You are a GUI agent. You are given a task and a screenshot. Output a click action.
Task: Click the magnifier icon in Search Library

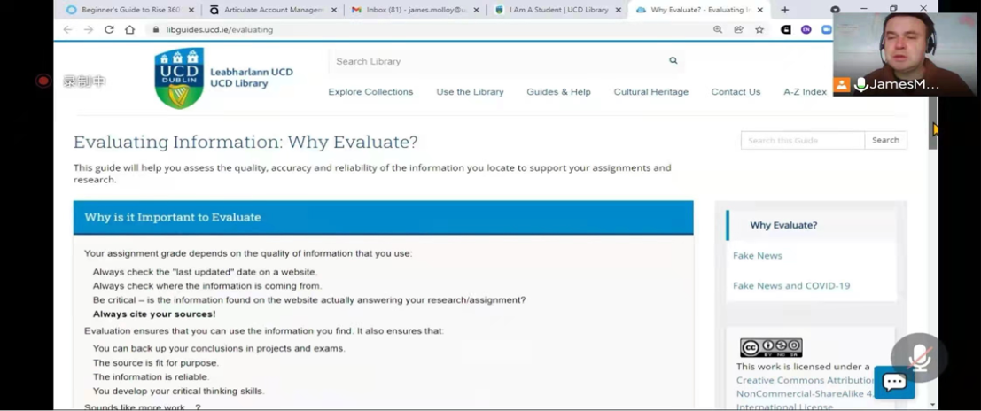pyautogui.click(x=673, y=61)
